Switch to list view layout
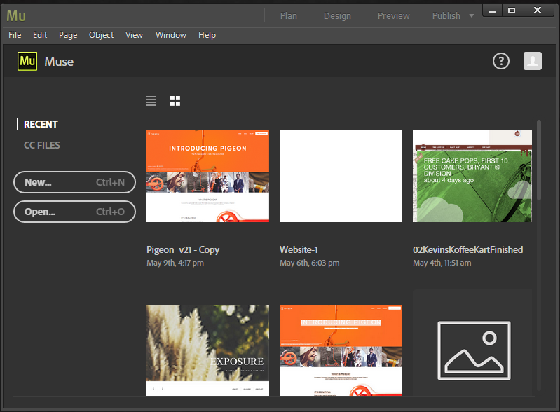Viewport: 560px width, 412px height. (x=151, y=101)
